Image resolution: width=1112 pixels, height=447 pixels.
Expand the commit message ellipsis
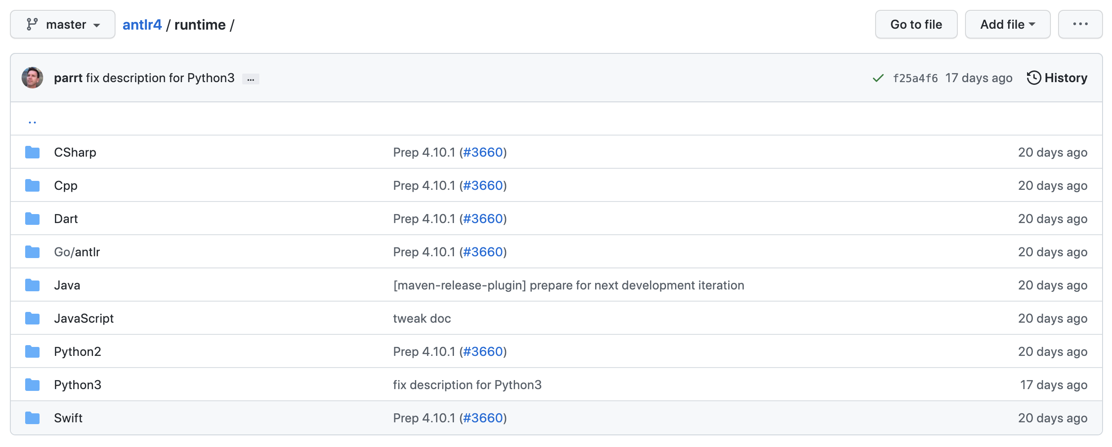251,79
